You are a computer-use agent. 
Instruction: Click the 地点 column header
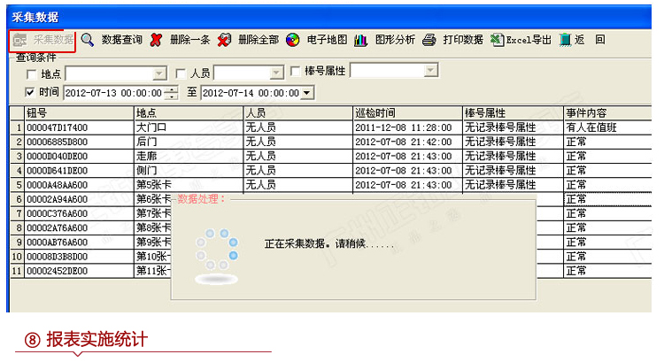click(189, 113)
